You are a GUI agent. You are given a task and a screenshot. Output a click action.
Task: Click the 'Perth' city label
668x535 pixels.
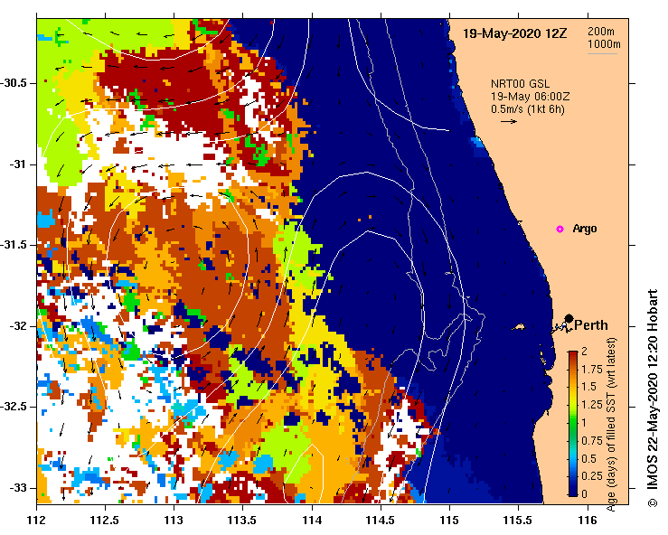pos(591,325)
